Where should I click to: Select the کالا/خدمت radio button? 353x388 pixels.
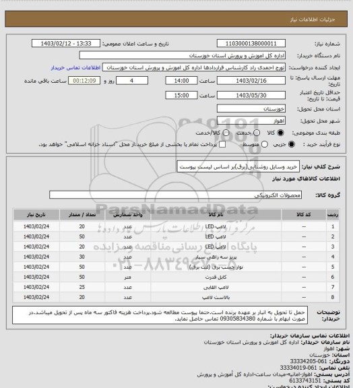(226, 133)
